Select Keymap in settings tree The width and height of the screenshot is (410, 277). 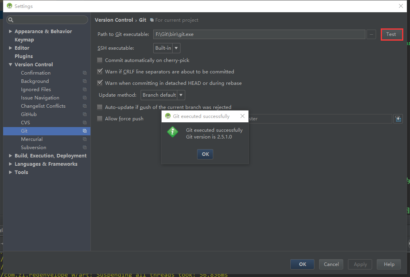click(x=24, y=40)
